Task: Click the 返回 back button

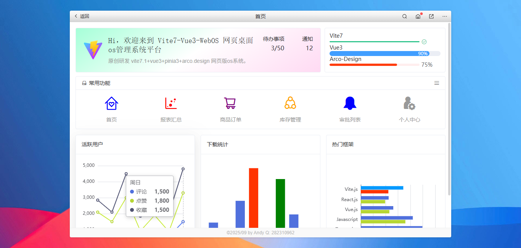Action: 82,16
